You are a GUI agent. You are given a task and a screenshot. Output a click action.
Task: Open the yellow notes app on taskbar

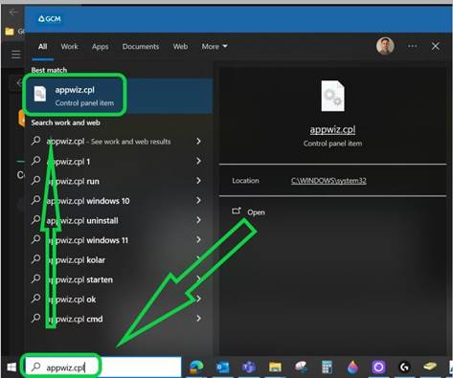pos(430,367)
